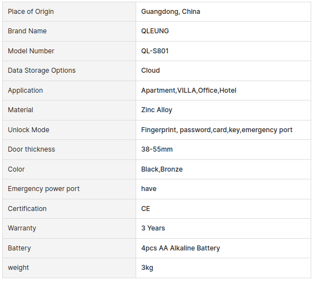Click the Brand Name label
This screenshot has width=314, height=281.
point(27,31)
